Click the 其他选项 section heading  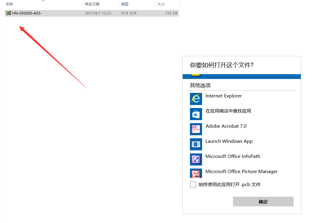[x=200, y=85]
